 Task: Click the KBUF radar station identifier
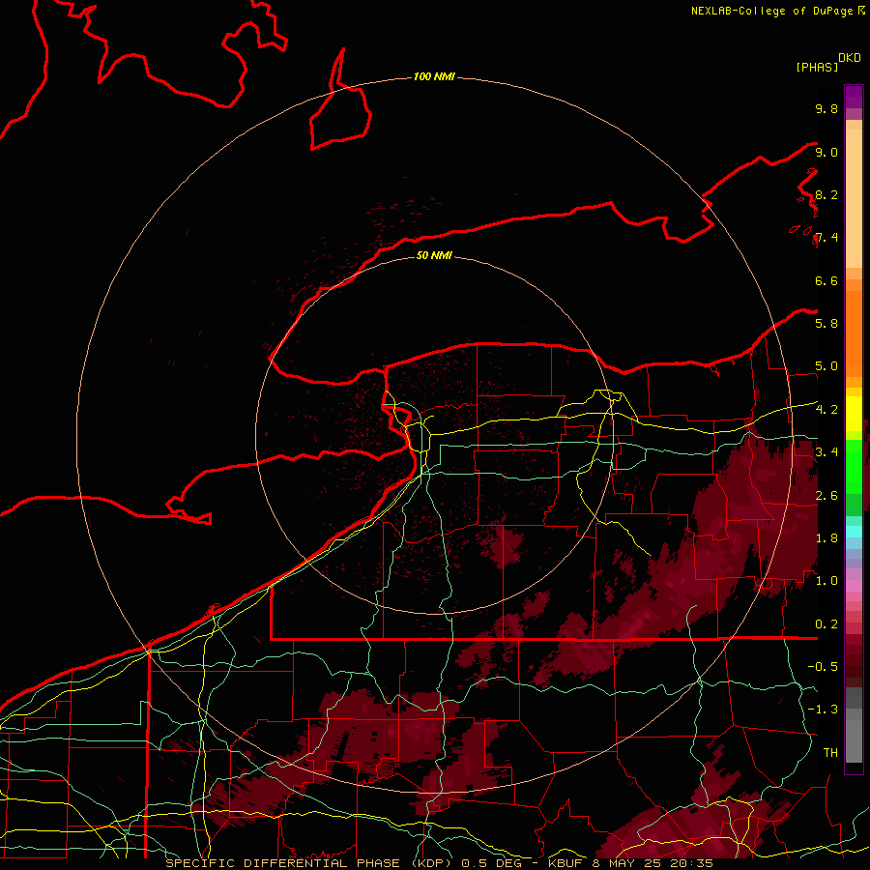click(565, 863)
